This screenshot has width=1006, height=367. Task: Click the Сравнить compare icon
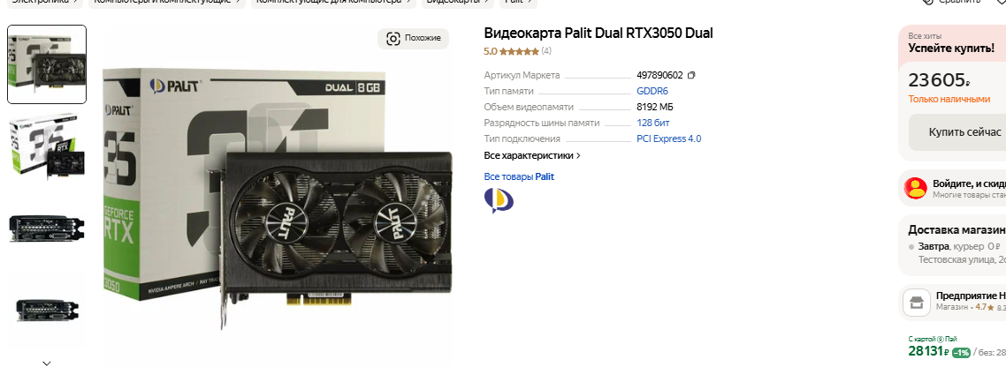[x=927, y=2]
